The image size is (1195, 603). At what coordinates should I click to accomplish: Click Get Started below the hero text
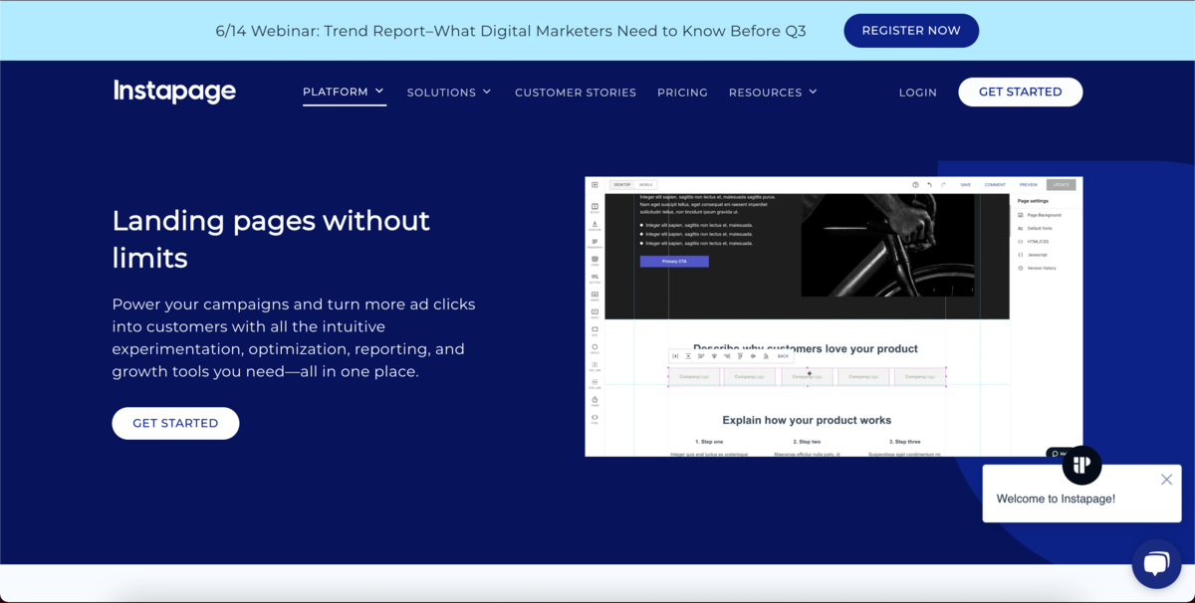point(175,423)
